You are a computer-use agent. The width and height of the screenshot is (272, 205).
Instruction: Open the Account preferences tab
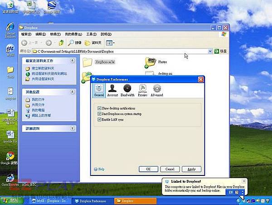point(112,90)
